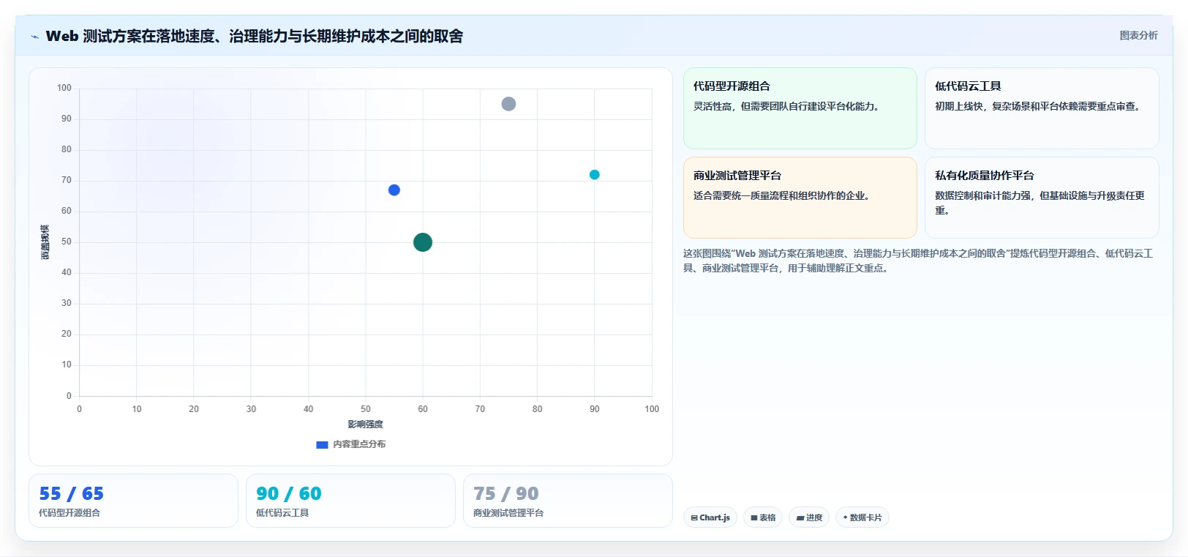Click the 初期上线快 description text
This screenshot has height=557, width=1188.
[1039, 106]
